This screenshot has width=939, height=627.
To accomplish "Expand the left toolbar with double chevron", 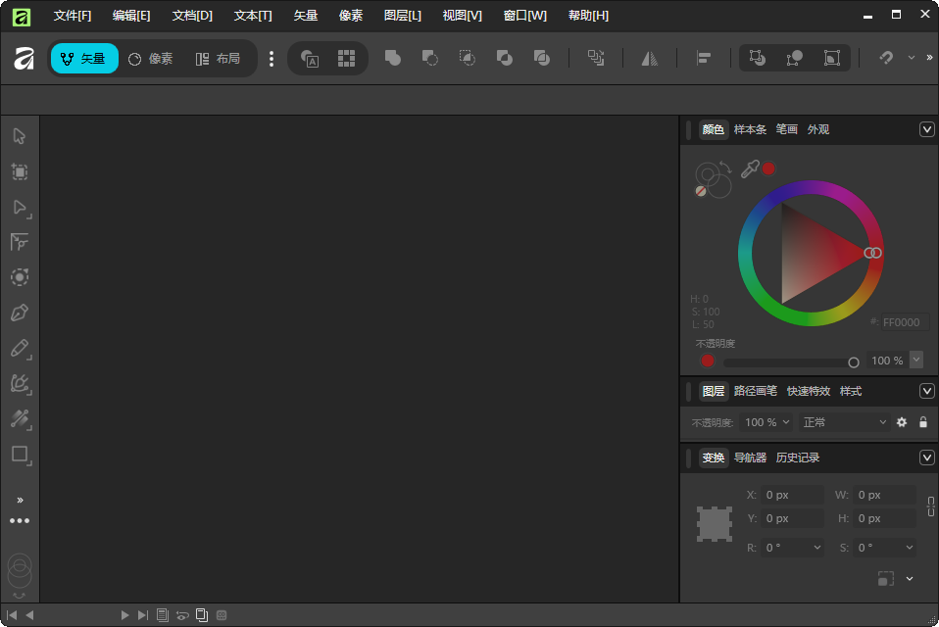I will (20, 501).
